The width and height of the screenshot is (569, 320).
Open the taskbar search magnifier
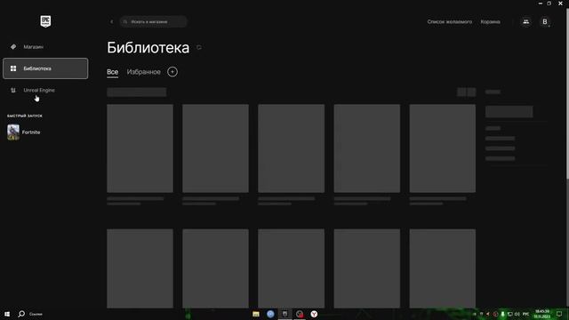[x=21, y=314]
